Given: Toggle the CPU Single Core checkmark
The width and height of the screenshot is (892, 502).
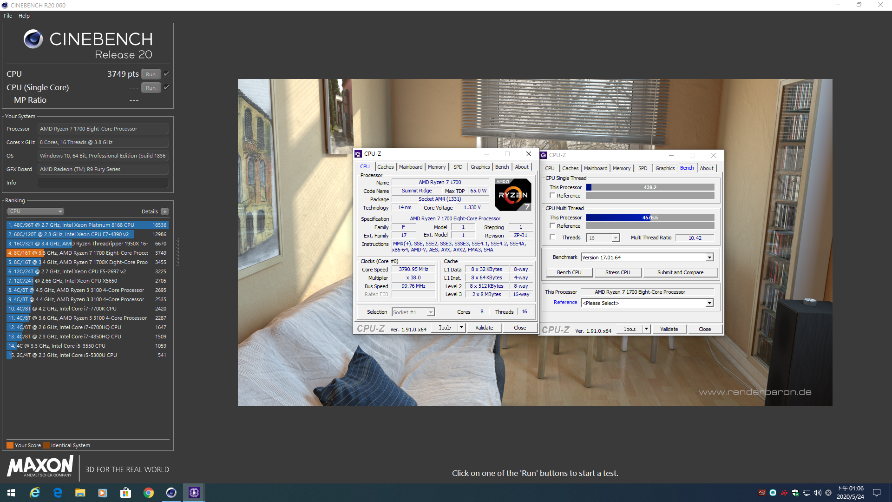Looking at the screenshot, I should click(x=167, y=87).
